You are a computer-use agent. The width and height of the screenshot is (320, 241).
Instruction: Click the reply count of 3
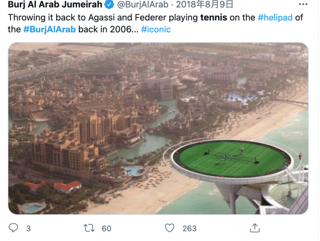point(28,228)
